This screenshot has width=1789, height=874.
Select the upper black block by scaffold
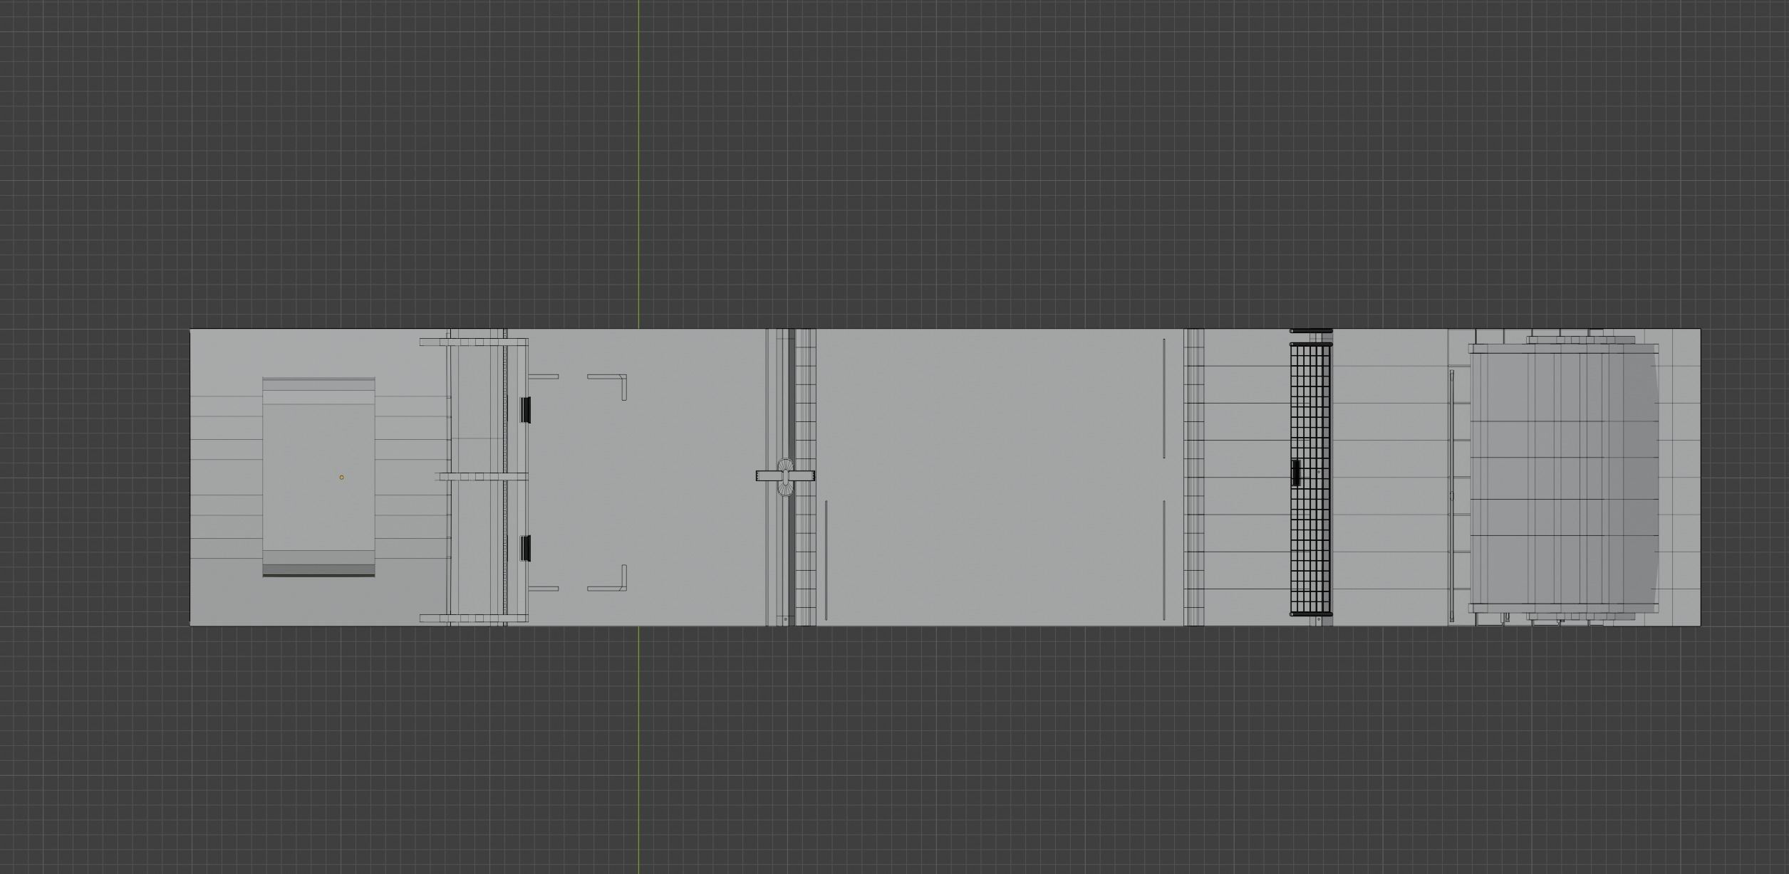click(x=527, y=410)
